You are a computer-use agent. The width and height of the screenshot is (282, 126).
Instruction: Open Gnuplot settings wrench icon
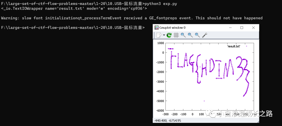click(x=205, y=35)
